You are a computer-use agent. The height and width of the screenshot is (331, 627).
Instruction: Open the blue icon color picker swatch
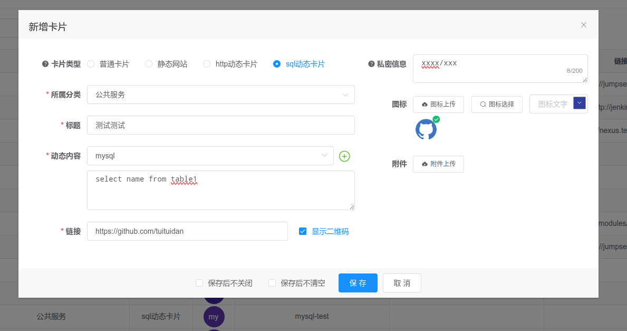click(580, 103)
